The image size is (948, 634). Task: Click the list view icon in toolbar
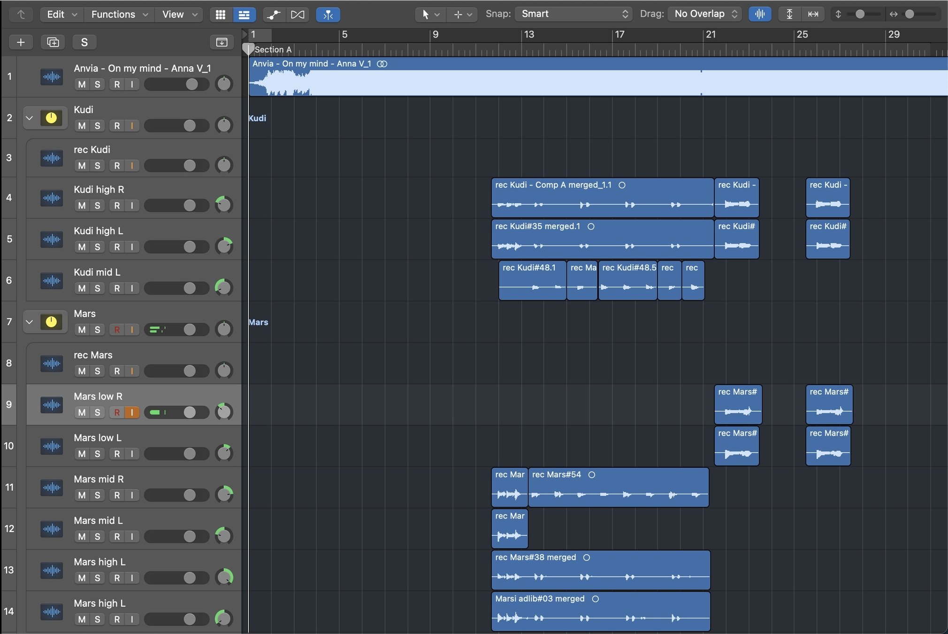tap(244, 15)
